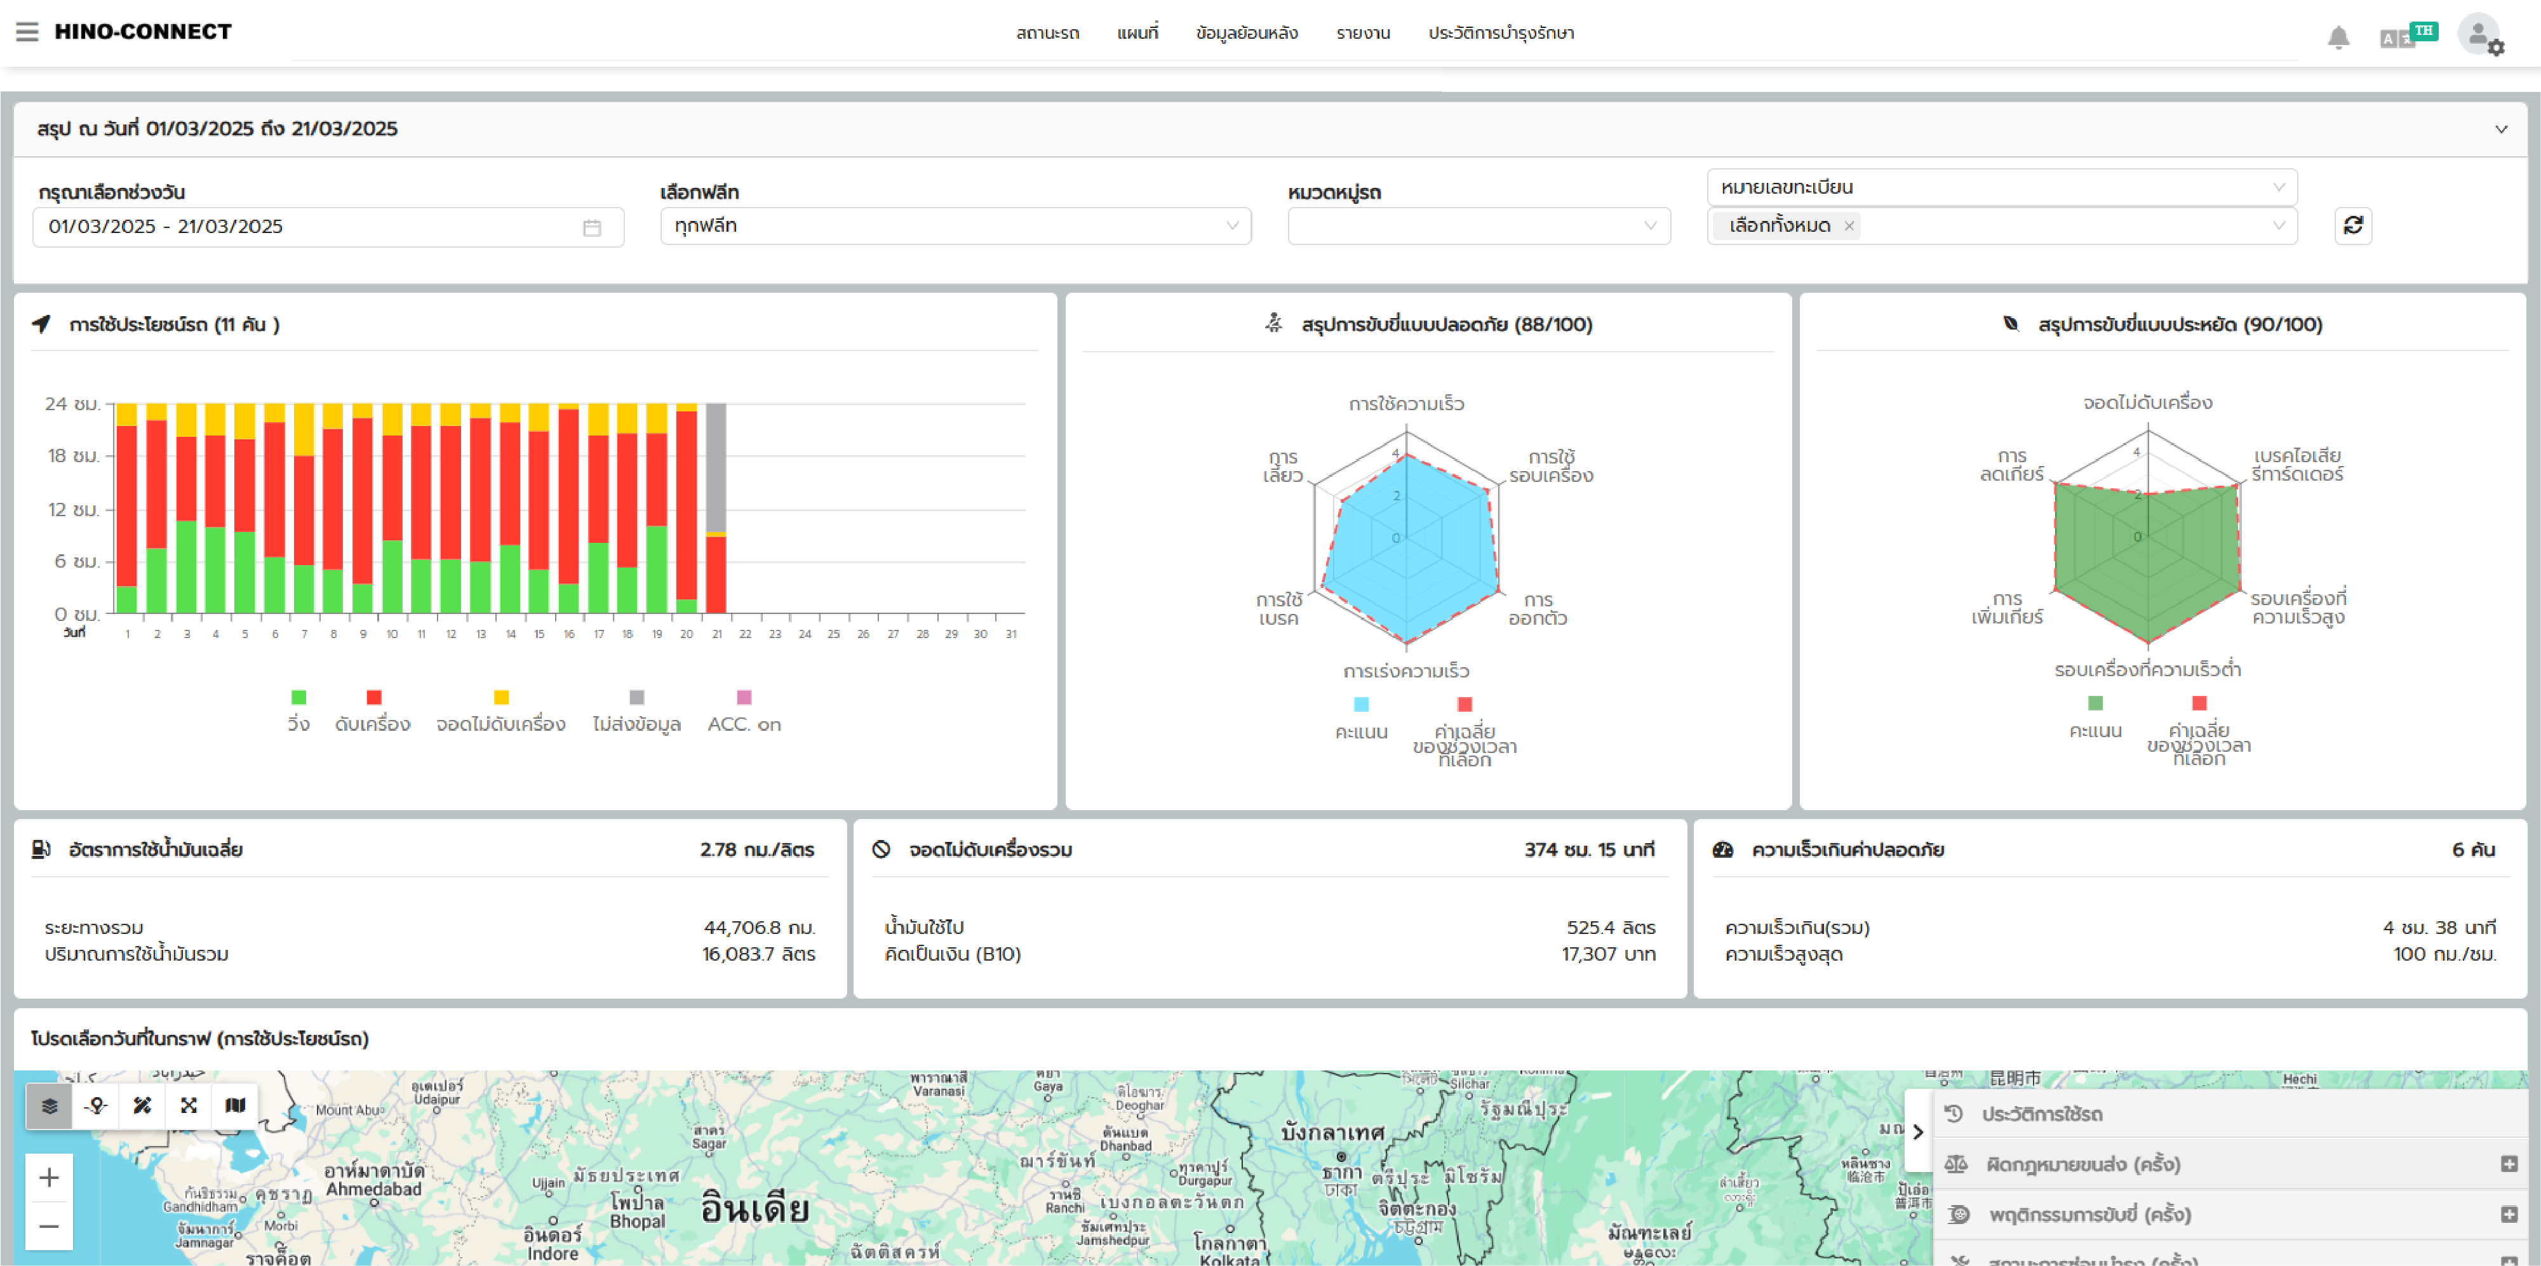Open the map layers tool
Viewport: 2541px width, 1266px height.
(x=50, y=1105)
